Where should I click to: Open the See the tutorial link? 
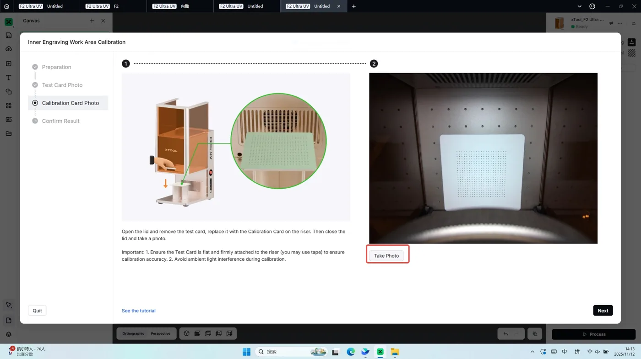tap(139, 311)
